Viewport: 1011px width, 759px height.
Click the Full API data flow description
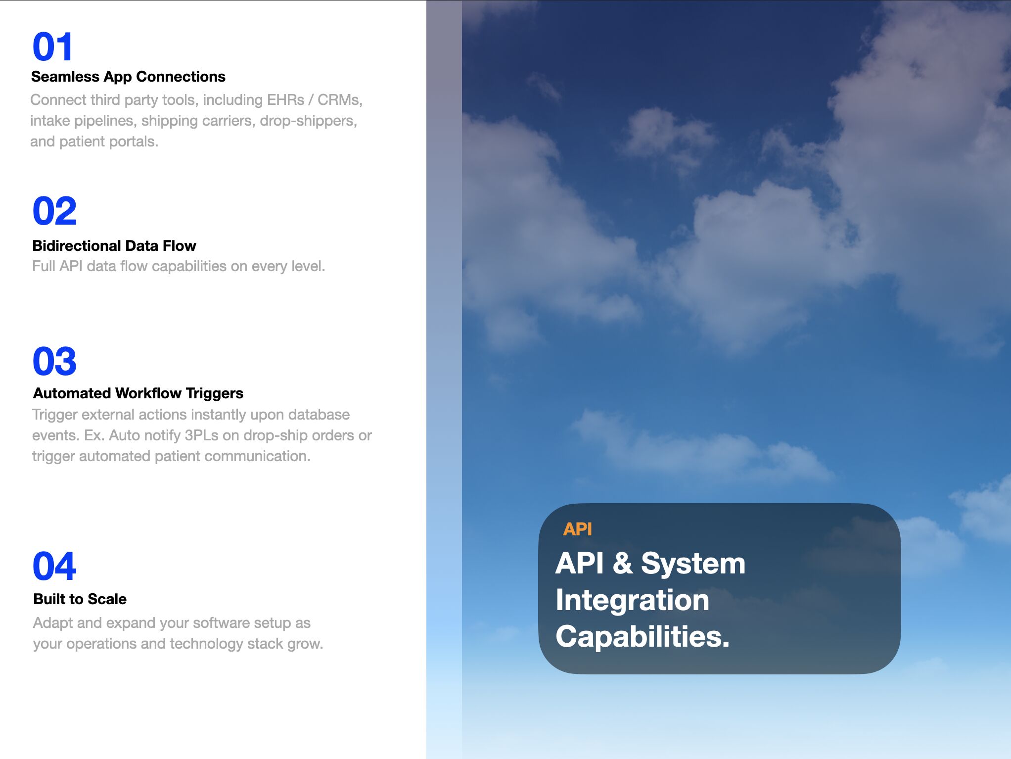click(x=179, y=266)
